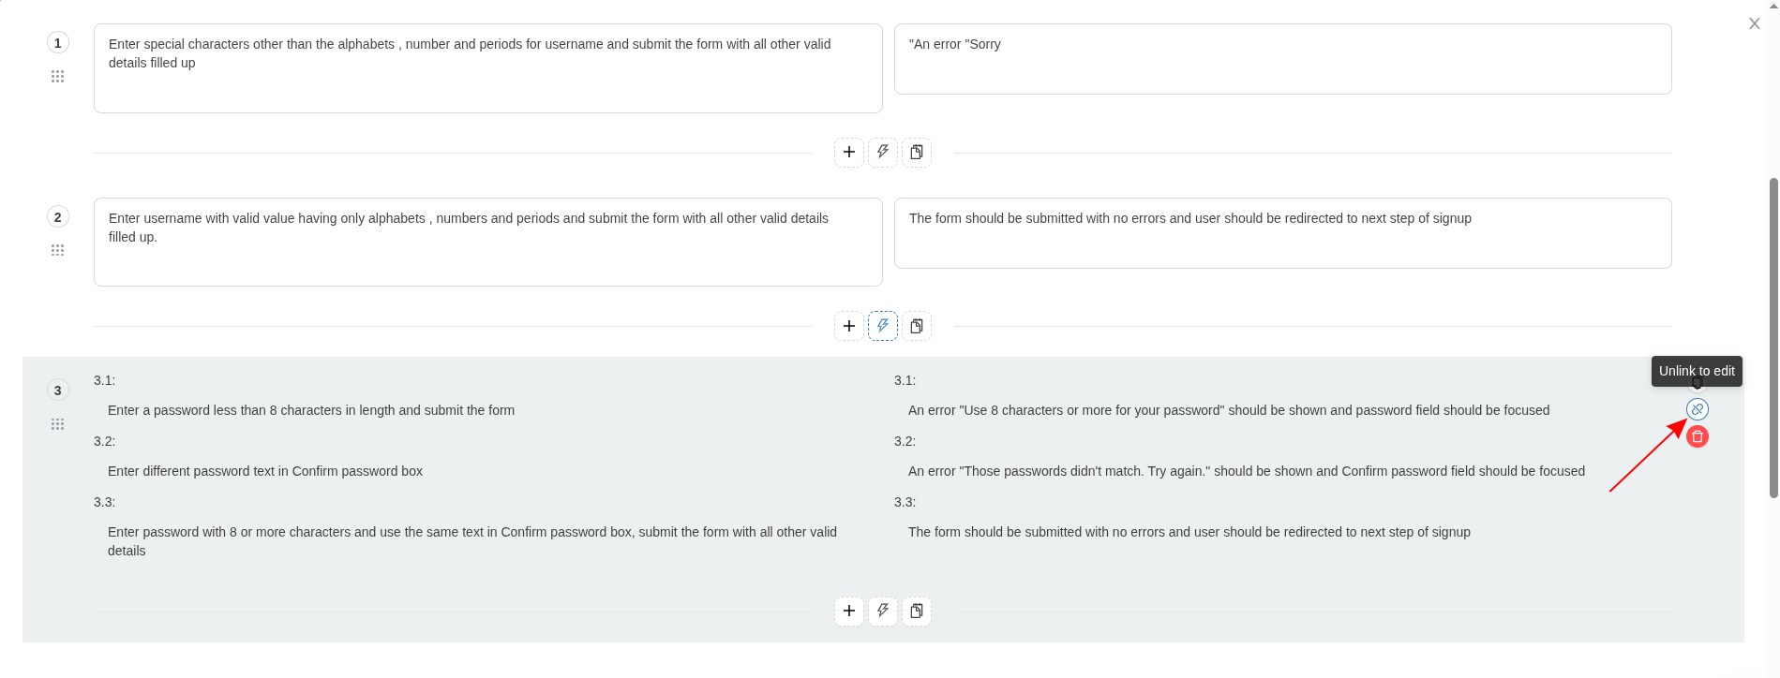The width and height of the screenshot is (1780, 678).
Task: Grab the drag handle of step 1
Action: point(57,77)
